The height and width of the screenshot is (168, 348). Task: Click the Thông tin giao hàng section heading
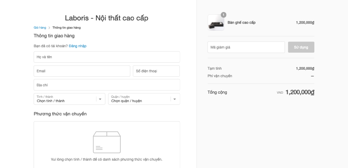point(54,36)
